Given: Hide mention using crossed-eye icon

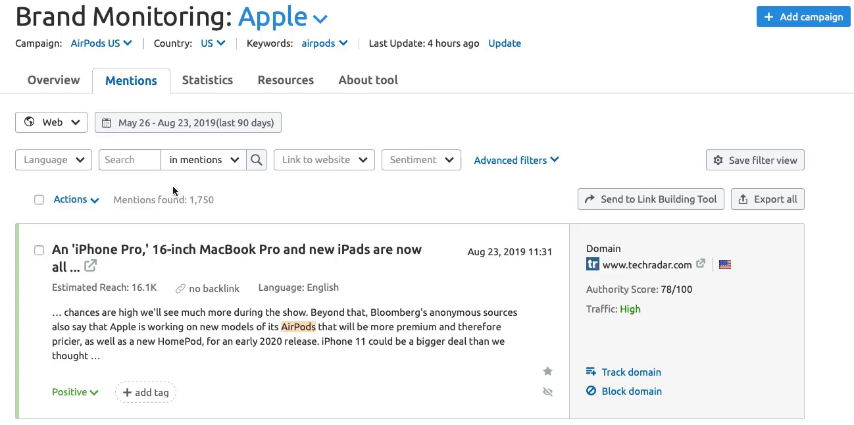Looking at the screenshot, I should [547, 392].
